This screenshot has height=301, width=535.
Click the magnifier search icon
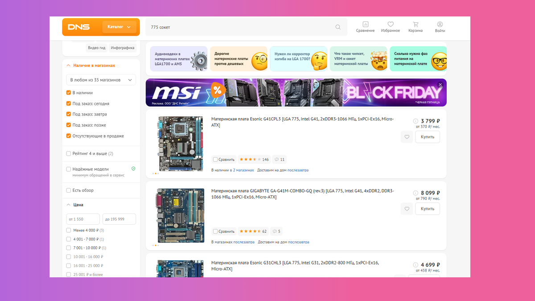click(338, 27)
